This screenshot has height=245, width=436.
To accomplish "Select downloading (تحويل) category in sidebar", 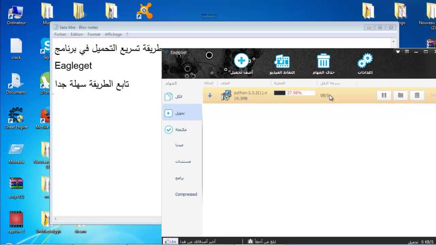I will coord(182,113).
